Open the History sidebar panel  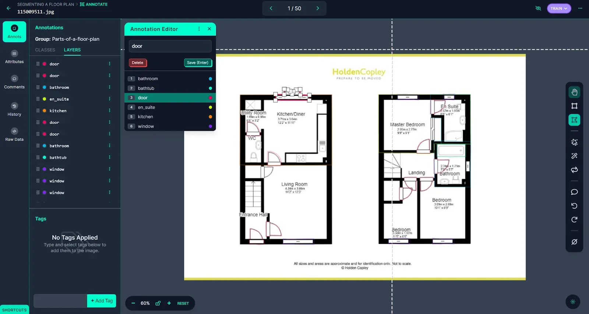[14, 110]
